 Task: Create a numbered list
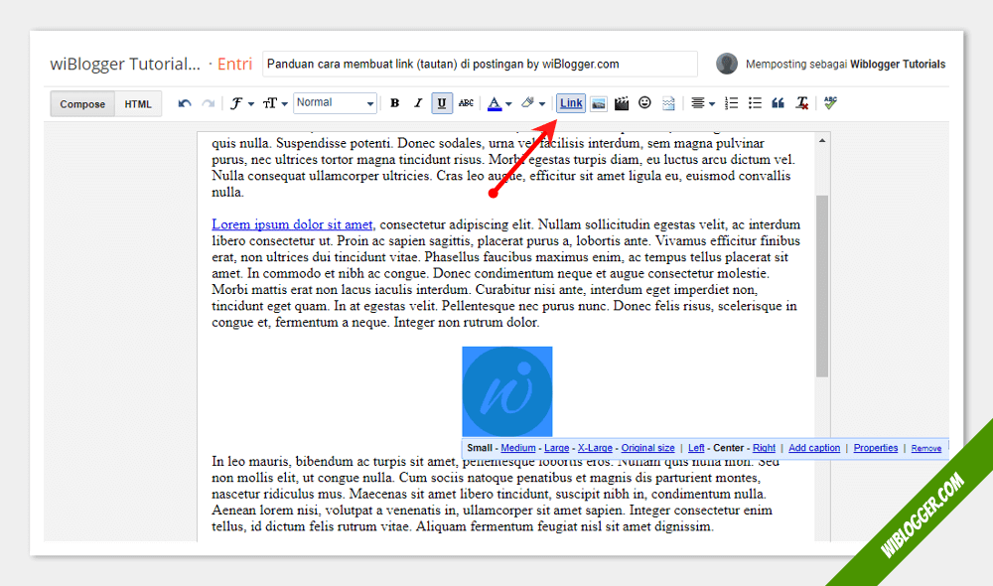click(732, 103)
